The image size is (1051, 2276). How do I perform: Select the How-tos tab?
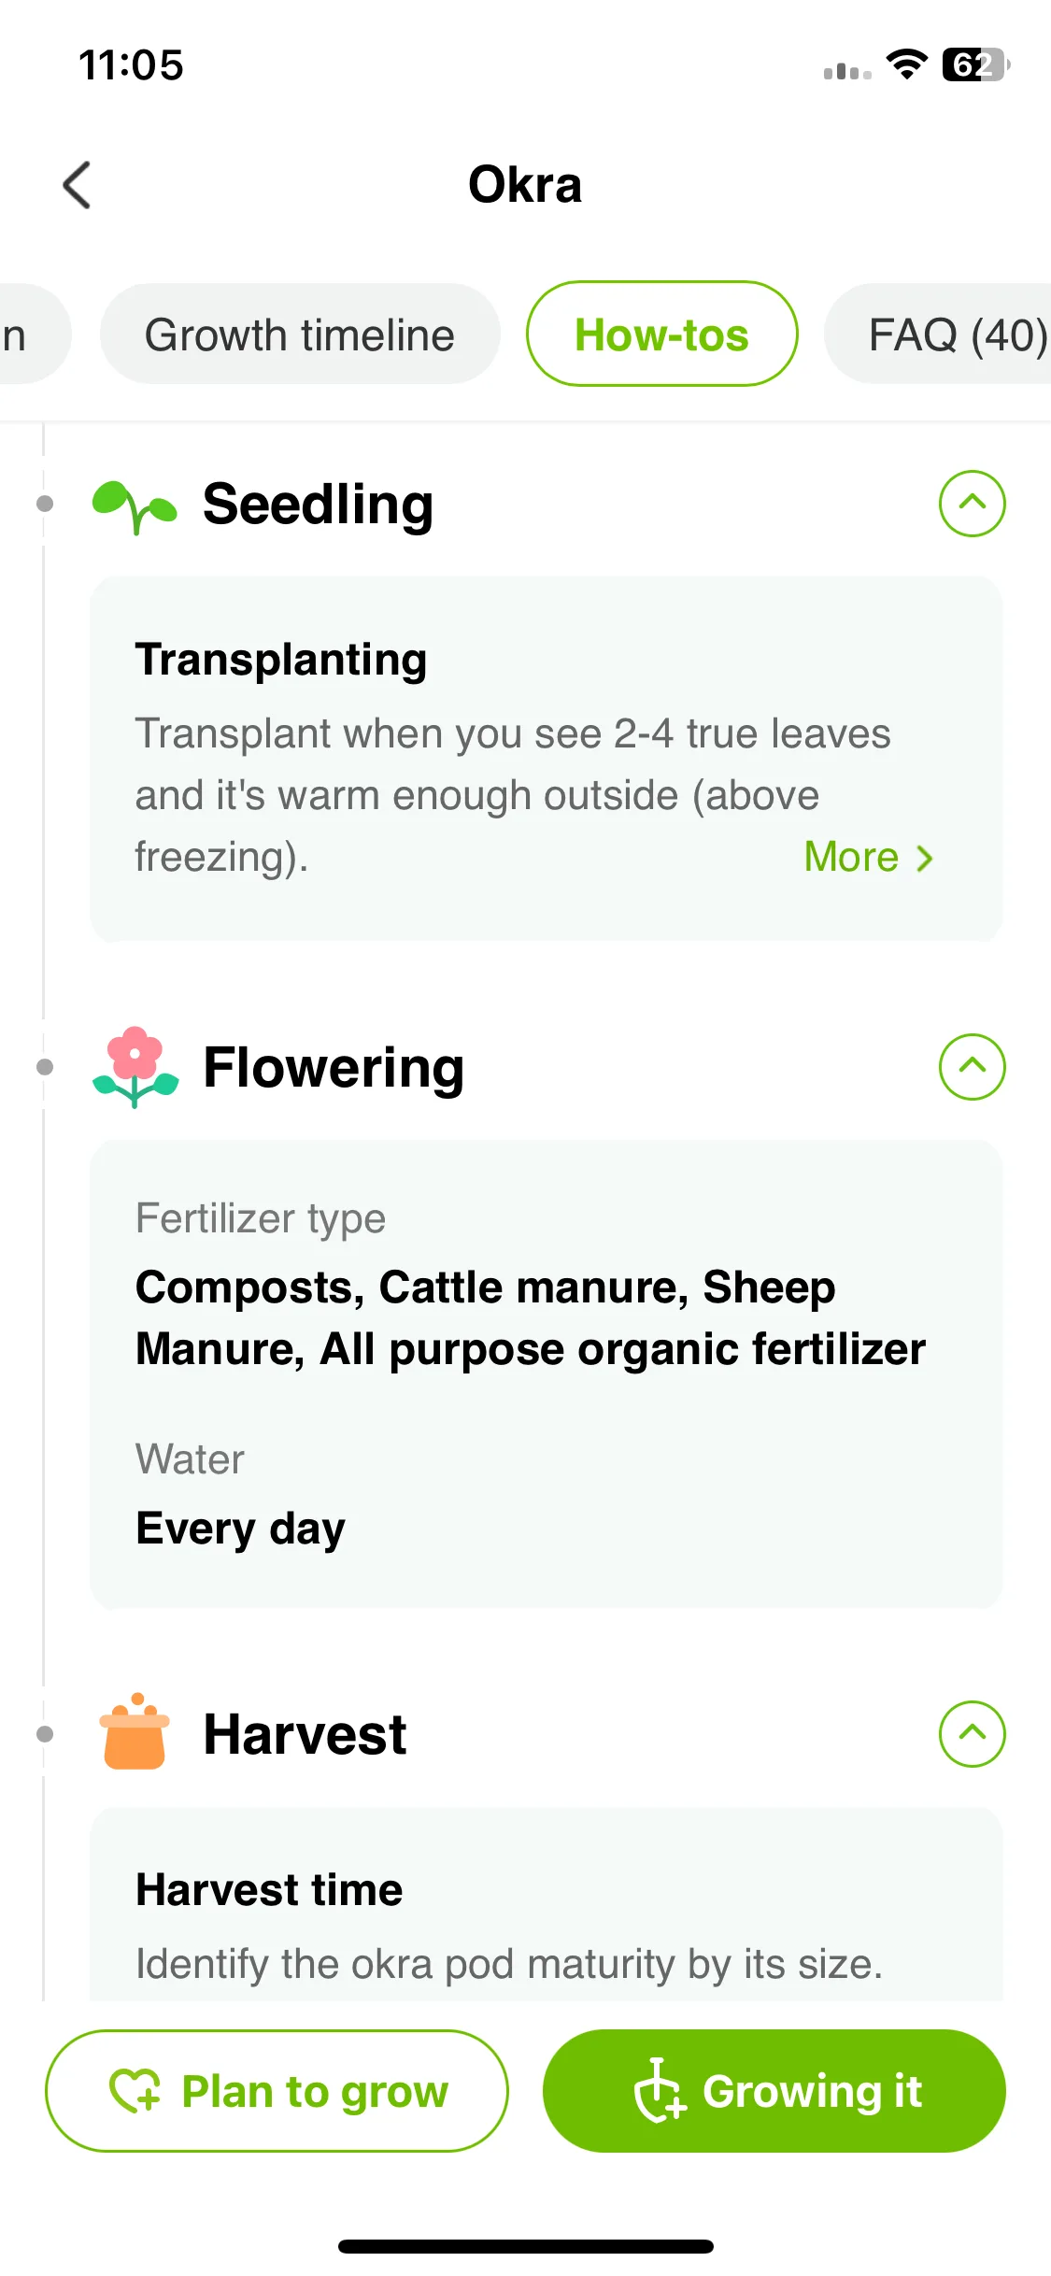point(661,334)
